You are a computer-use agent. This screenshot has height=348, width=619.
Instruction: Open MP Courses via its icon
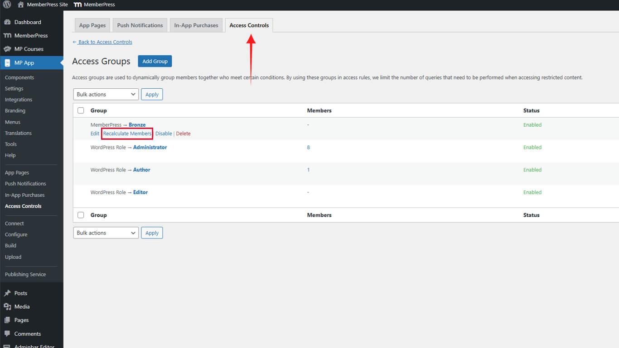coord(7,49)
